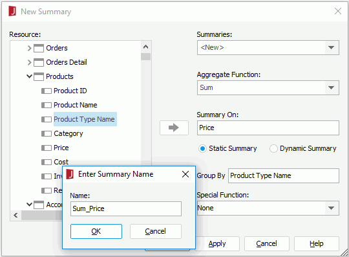Select the Static Summary radio button
The height and width of the screenshot is (257, 349).
pyautogui.click(x=202, y=148)
